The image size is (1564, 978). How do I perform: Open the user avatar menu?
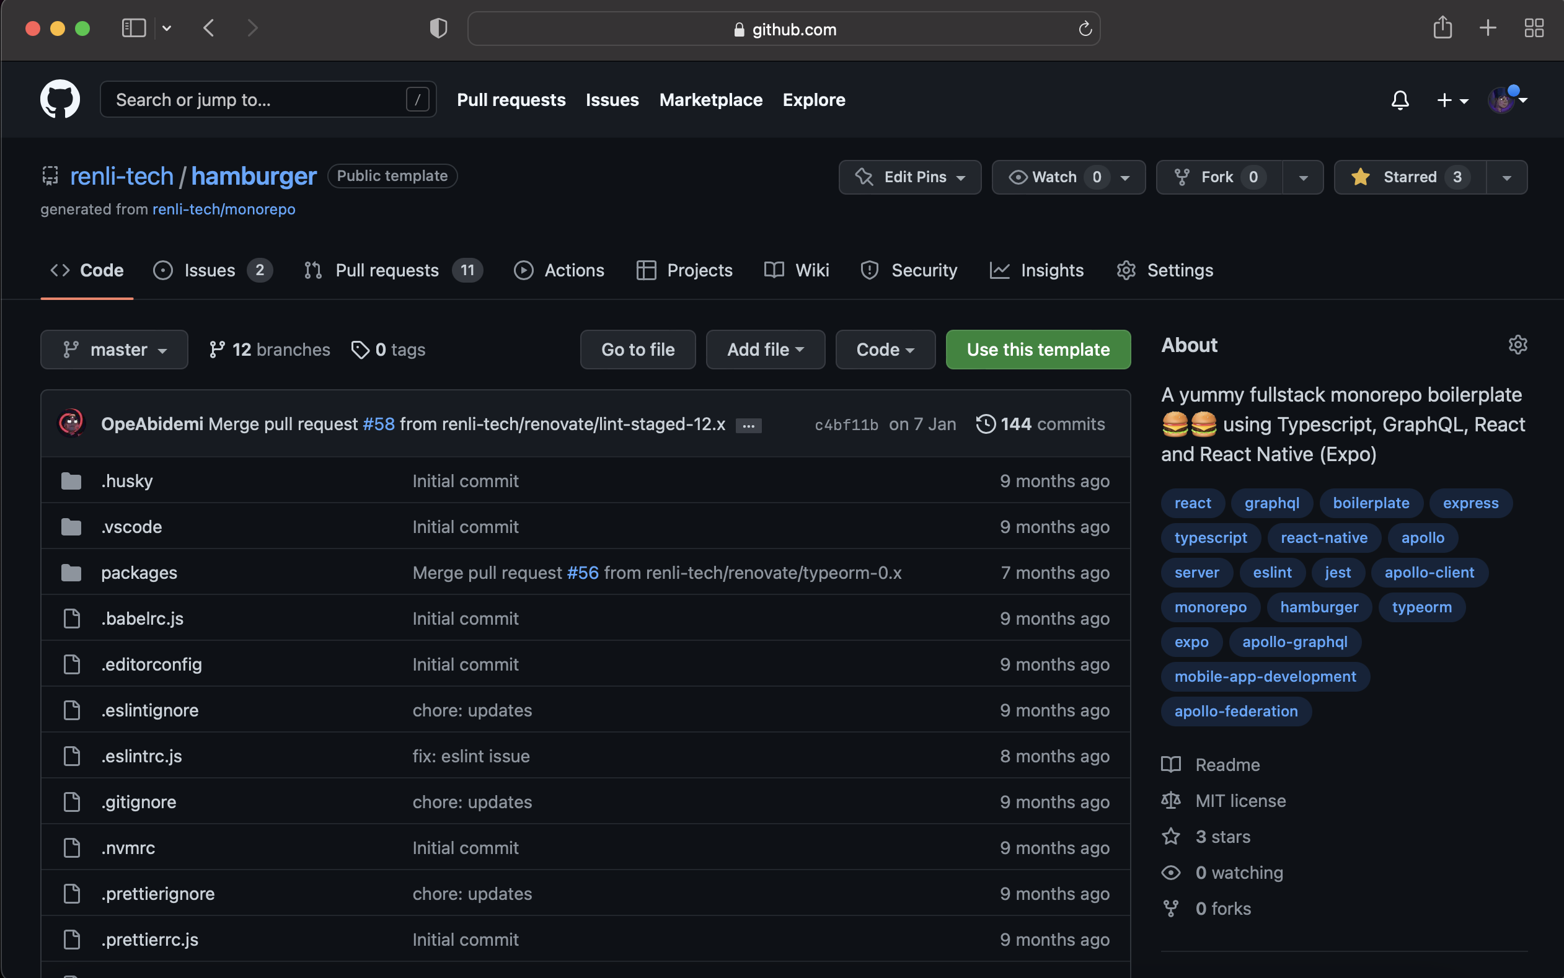1507,100
